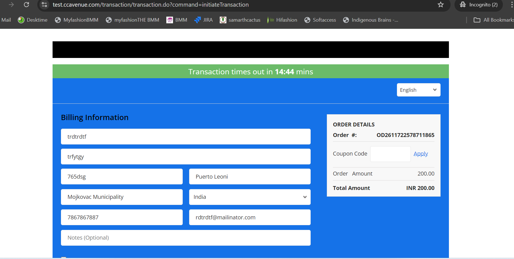Open the Softaccess bookmark
Viewport: 514px width, 259px height.
320,20
